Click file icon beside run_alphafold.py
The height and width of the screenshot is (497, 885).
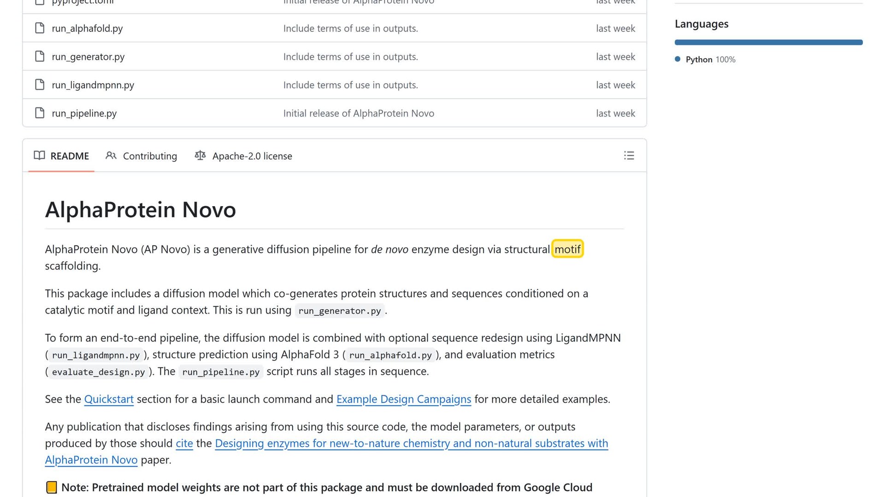coord(40,28)
